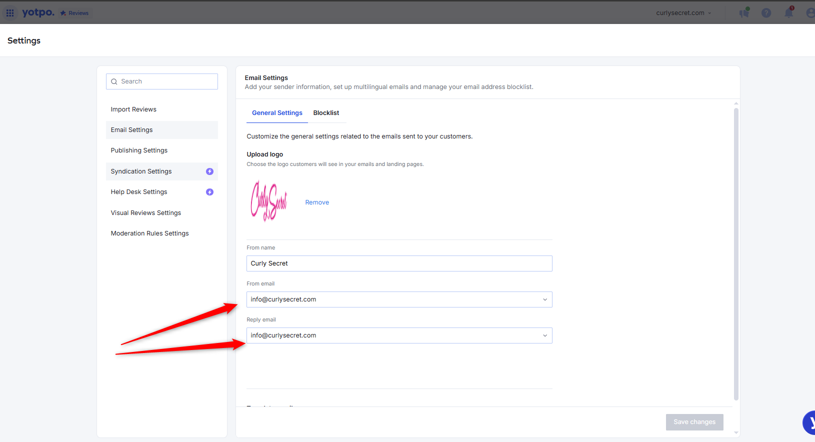Open the app grid launcher icon

click(x=10, y=13)
